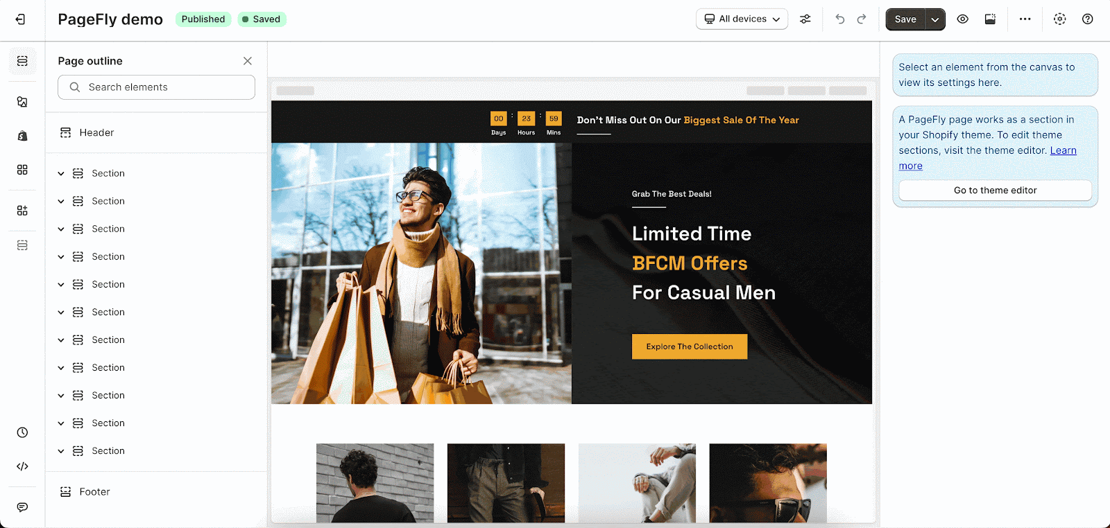Open the All devices dropdown
The image size is (1110, 528).
[x=742, y=19]
